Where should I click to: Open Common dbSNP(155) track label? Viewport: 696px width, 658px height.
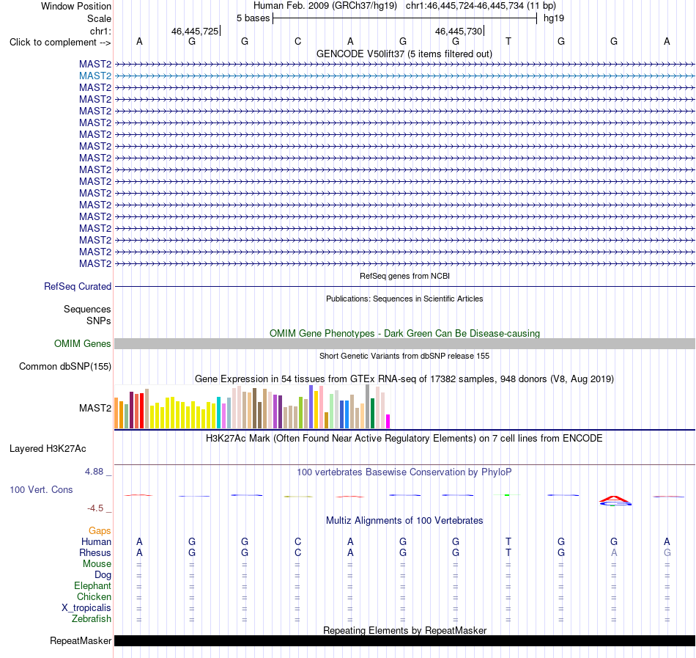point(65,367)
